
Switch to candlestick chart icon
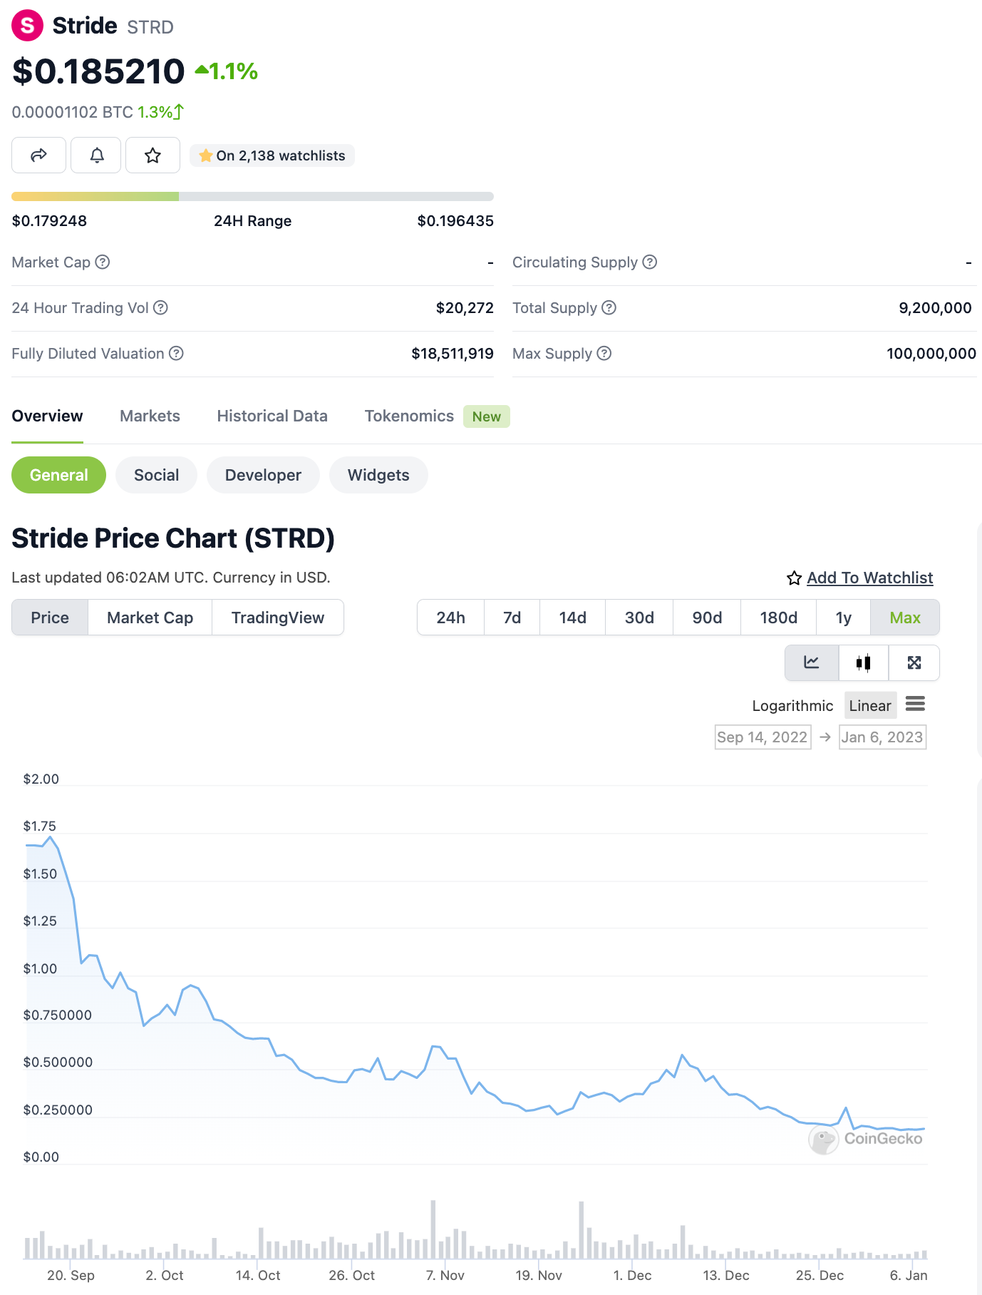864,662
